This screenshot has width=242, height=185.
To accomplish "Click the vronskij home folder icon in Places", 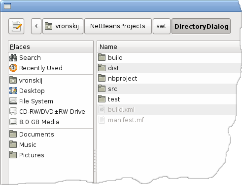I will coord(13,80).
